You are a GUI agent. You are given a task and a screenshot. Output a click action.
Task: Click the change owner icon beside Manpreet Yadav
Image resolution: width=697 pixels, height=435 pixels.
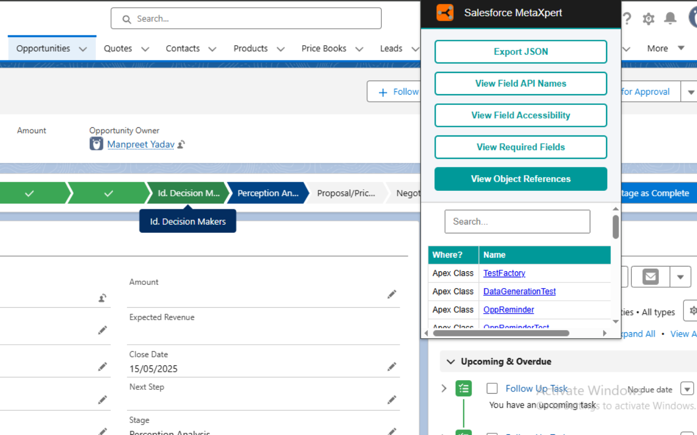(181, 144)
